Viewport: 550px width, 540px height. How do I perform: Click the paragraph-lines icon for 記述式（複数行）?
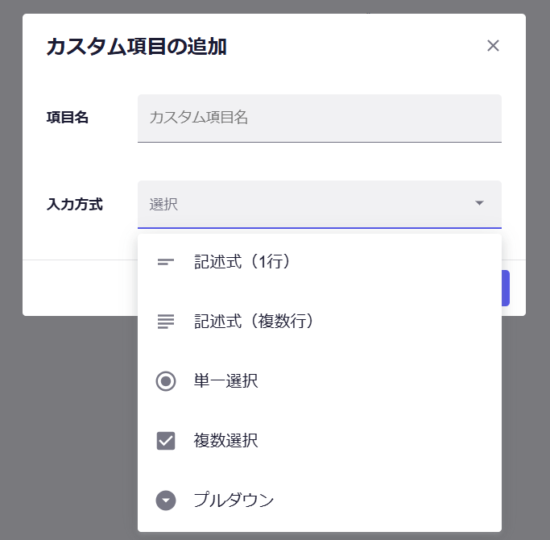click(165, 322)
